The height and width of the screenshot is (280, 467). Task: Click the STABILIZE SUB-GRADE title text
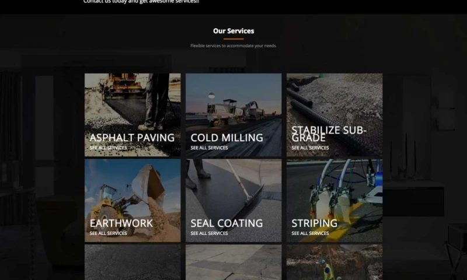coord(329,134)
